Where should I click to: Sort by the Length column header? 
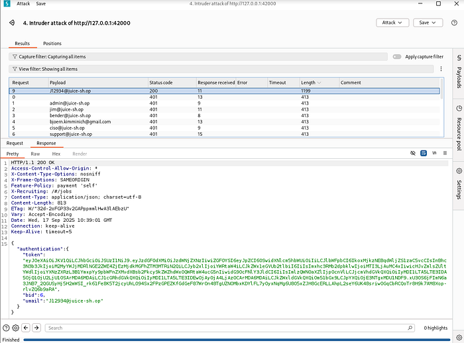tap(319, 83)
